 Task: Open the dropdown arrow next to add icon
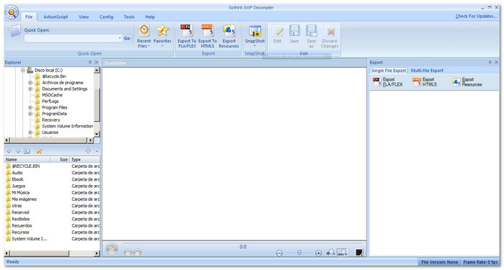point(96,151)
